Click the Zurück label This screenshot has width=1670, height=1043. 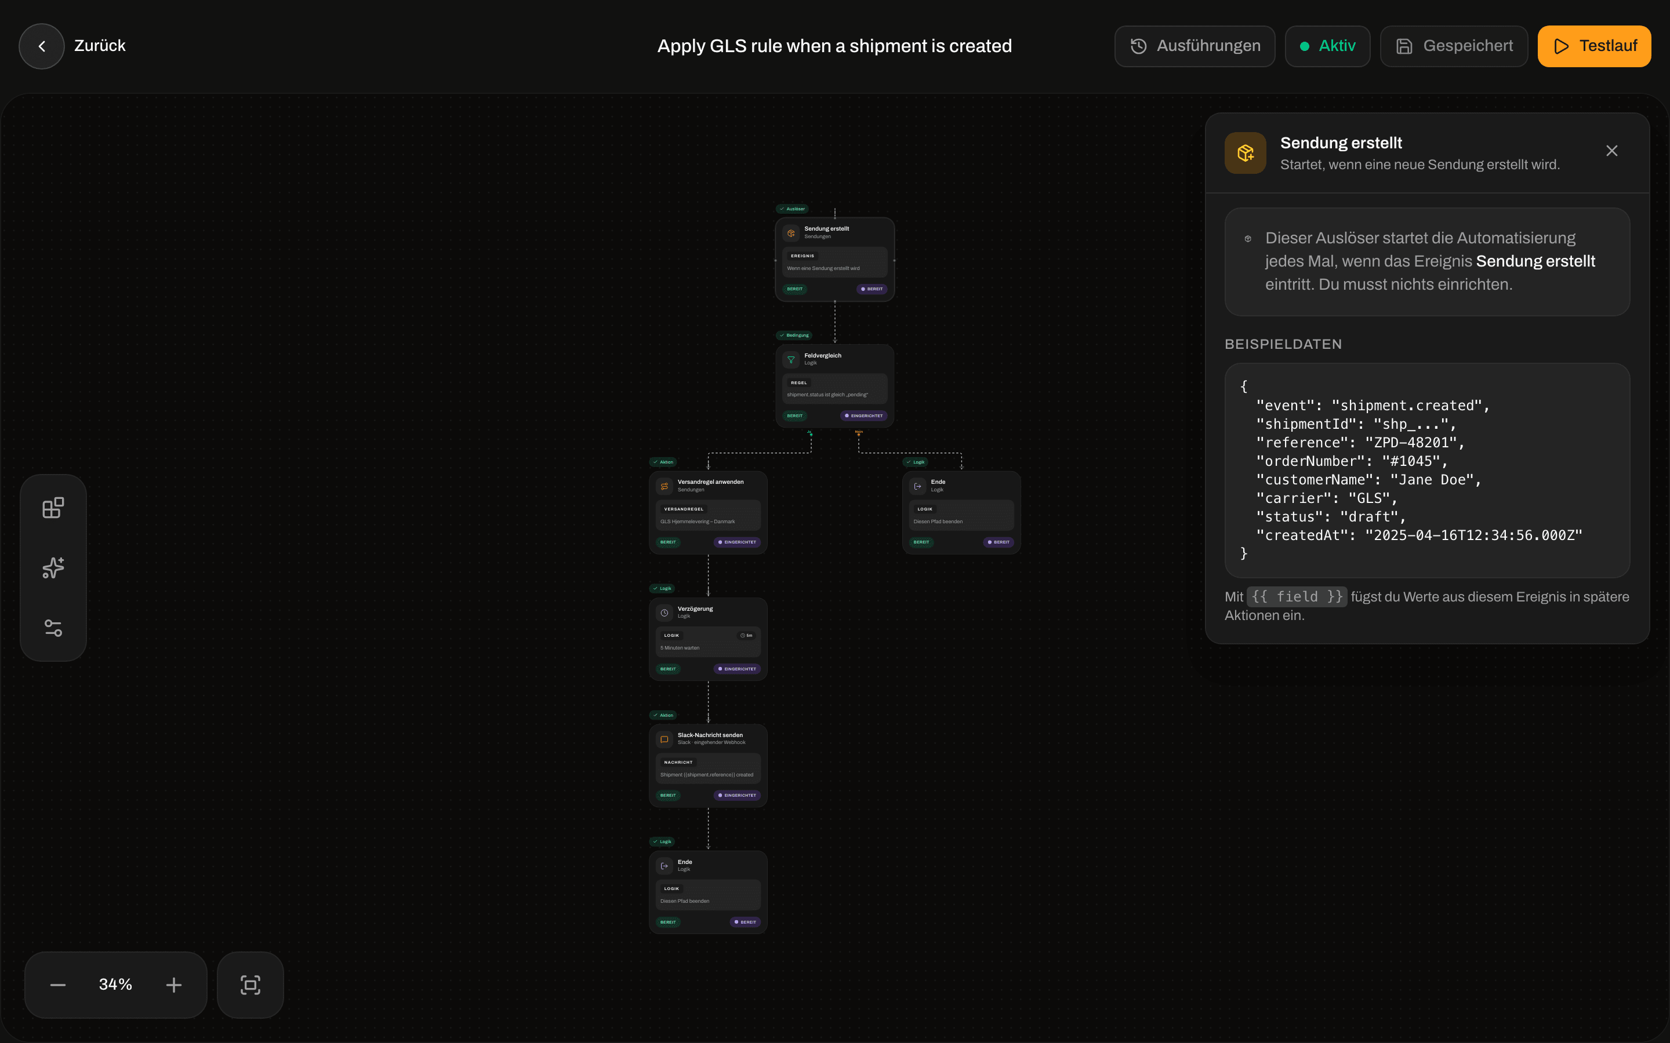click(100, 46)
